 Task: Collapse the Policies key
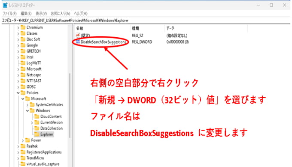18,93
